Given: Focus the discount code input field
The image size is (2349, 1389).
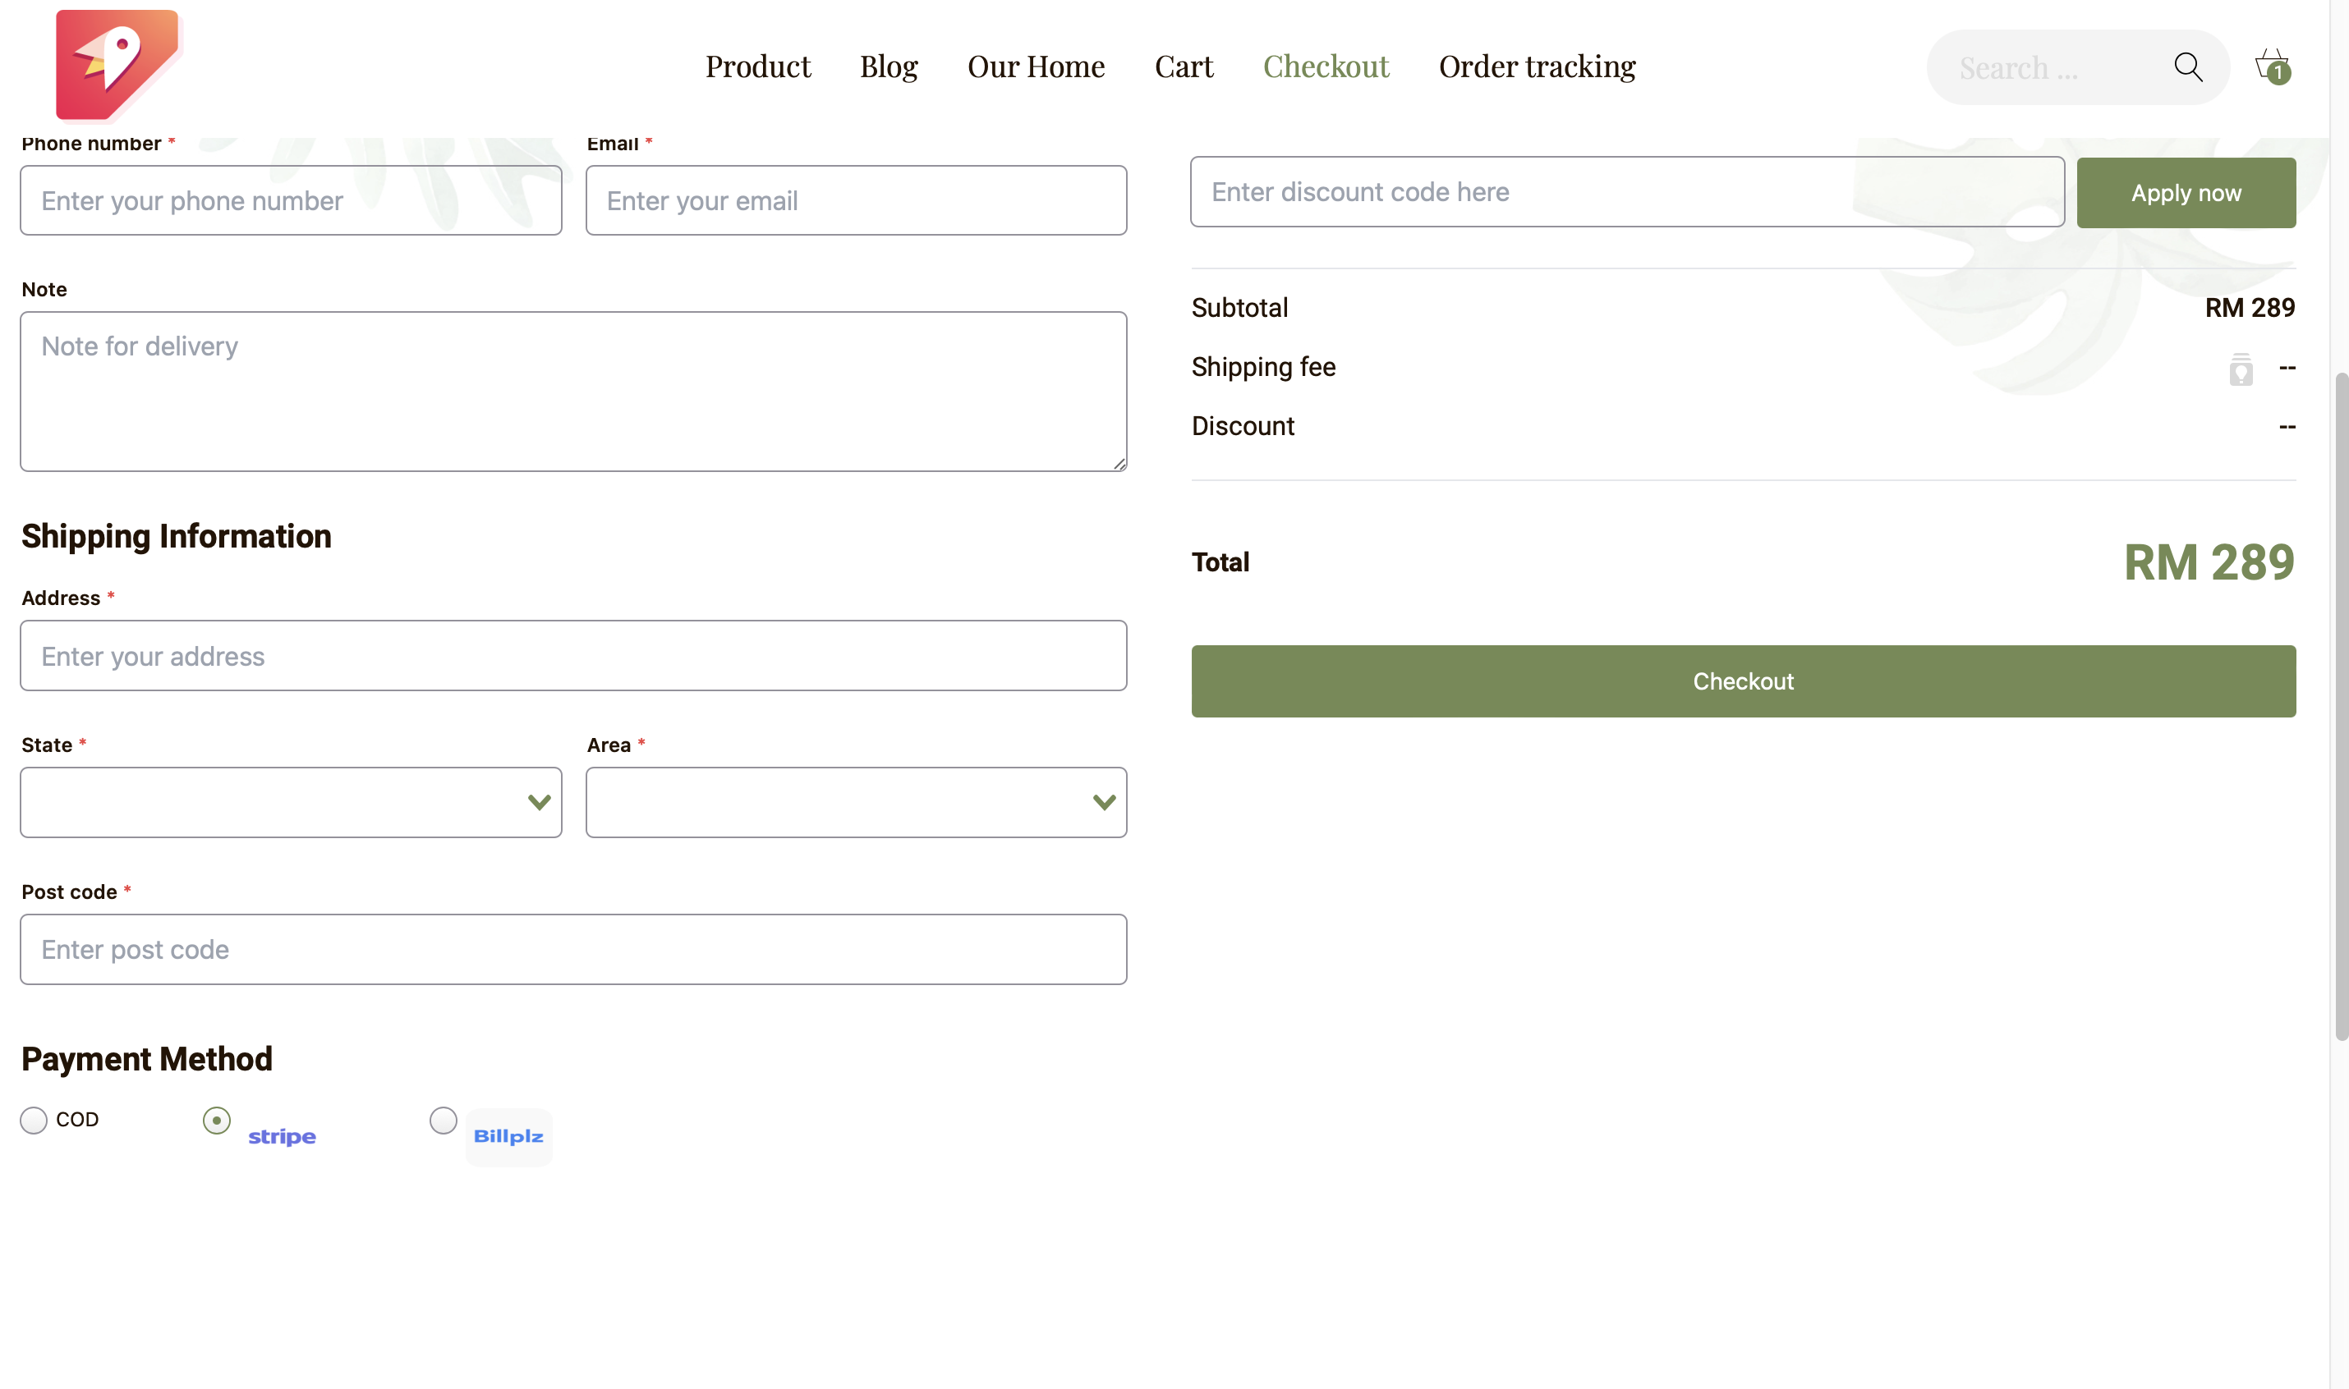Looking at the screenshot, I should [1626, 192].
